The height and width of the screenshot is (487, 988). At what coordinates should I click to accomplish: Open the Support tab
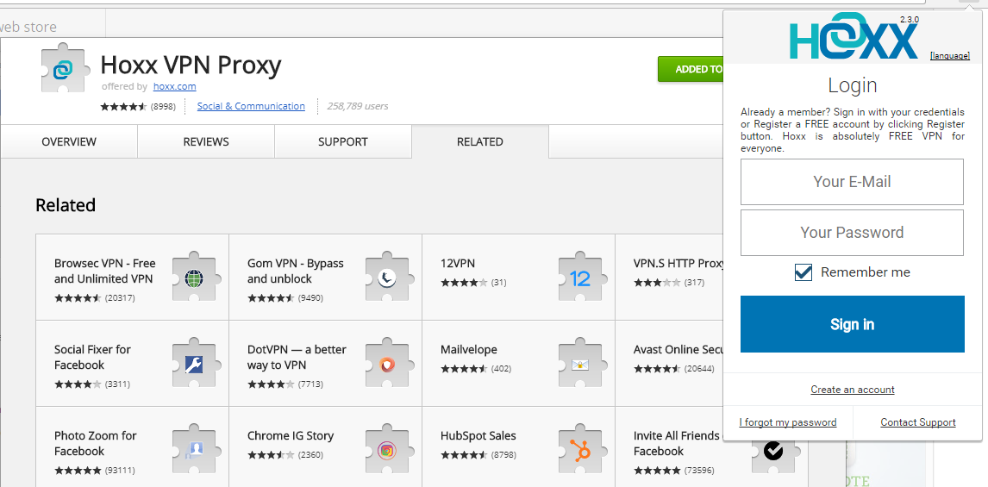(x=342, y=142)
